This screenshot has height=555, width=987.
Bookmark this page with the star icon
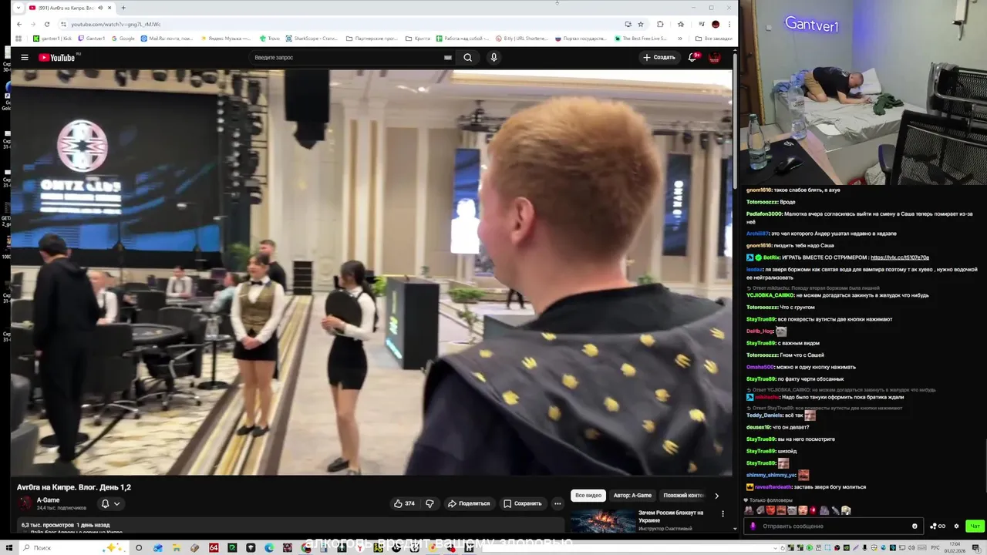pyautogui.click(x=640, y=24)
